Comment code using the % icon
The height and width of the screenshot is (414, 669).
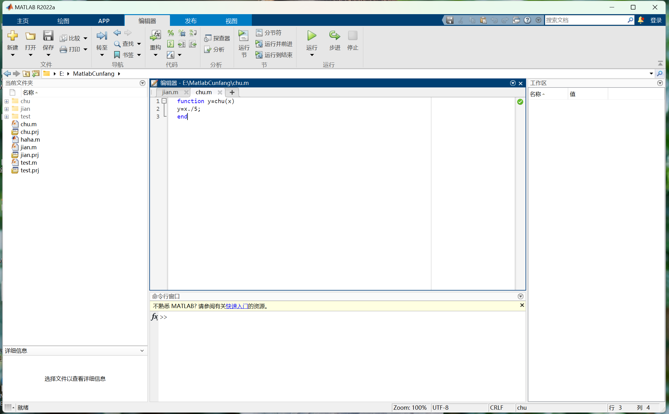pos(171,33)
